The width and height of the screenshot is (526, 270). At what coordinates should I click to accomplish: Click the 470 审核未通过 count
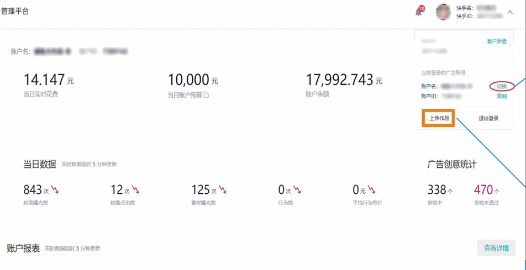pos(483,190)
